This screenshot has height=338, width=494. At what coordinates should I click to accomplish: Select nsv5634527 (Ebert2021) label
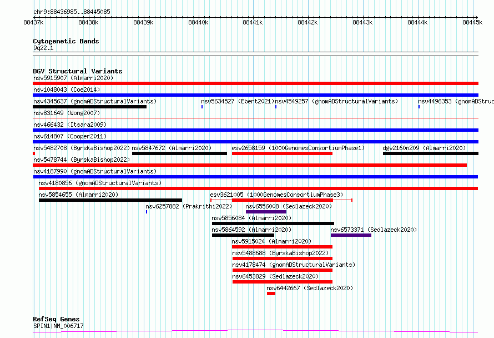click(x=238, y=101)
